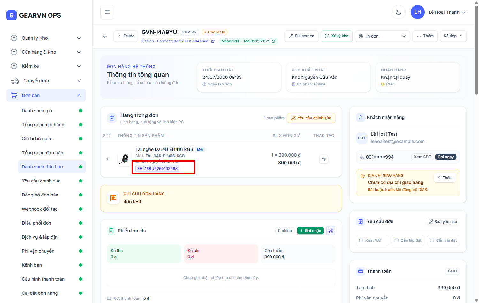Screen dimensions: 479x303
Task: Open Dịch vụ & lắp đặt menu item
Action: click(x=52, y=237)
